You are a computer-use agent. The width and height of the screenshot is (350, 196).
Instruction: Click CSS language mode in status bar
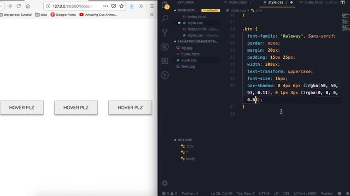[285, 194]
